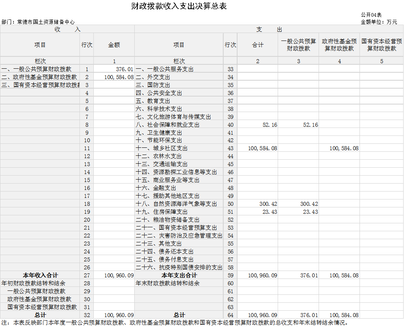Select the 十一、城乡社区支出 cell
Viewport: 404px width, 327px height.
click(x=179, y=148)
